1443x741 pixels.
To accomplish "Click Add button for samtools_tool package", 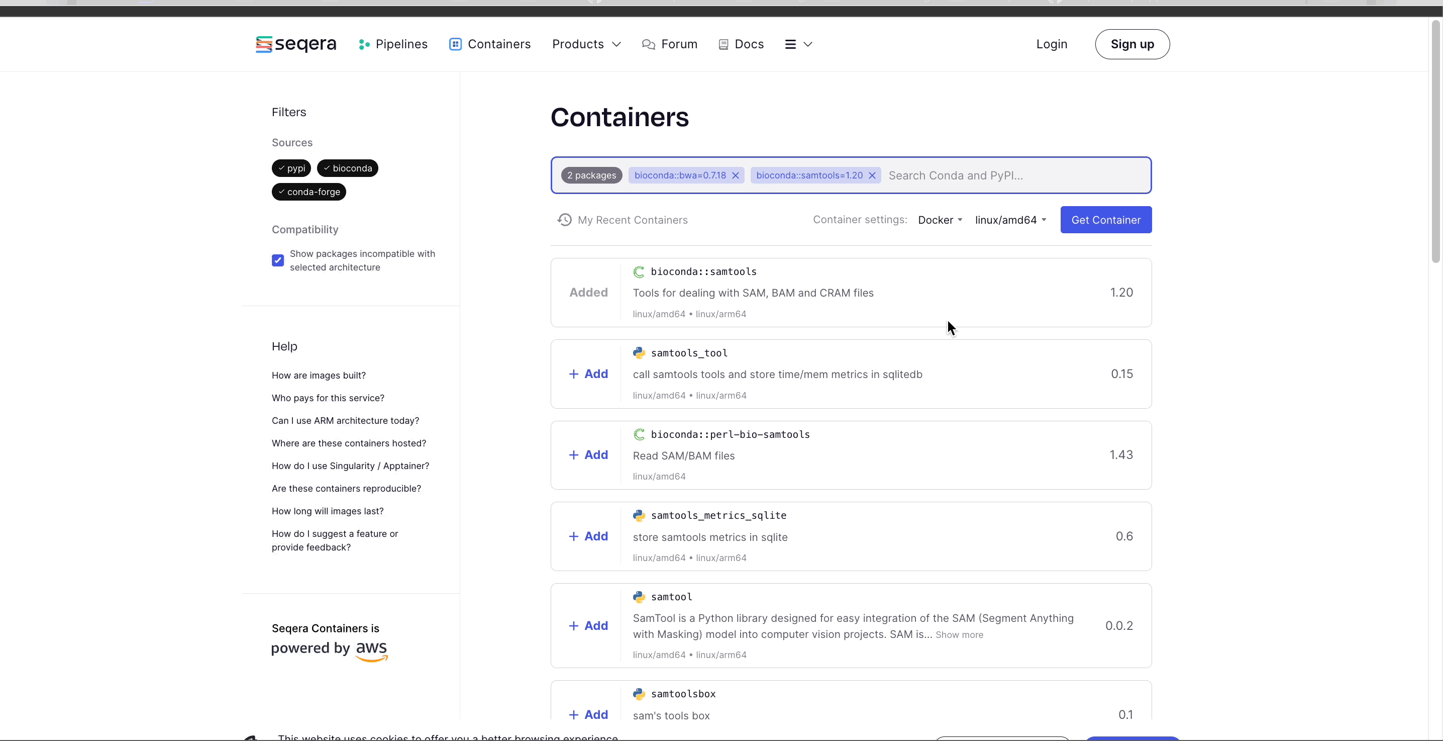I will click(587, 374).
